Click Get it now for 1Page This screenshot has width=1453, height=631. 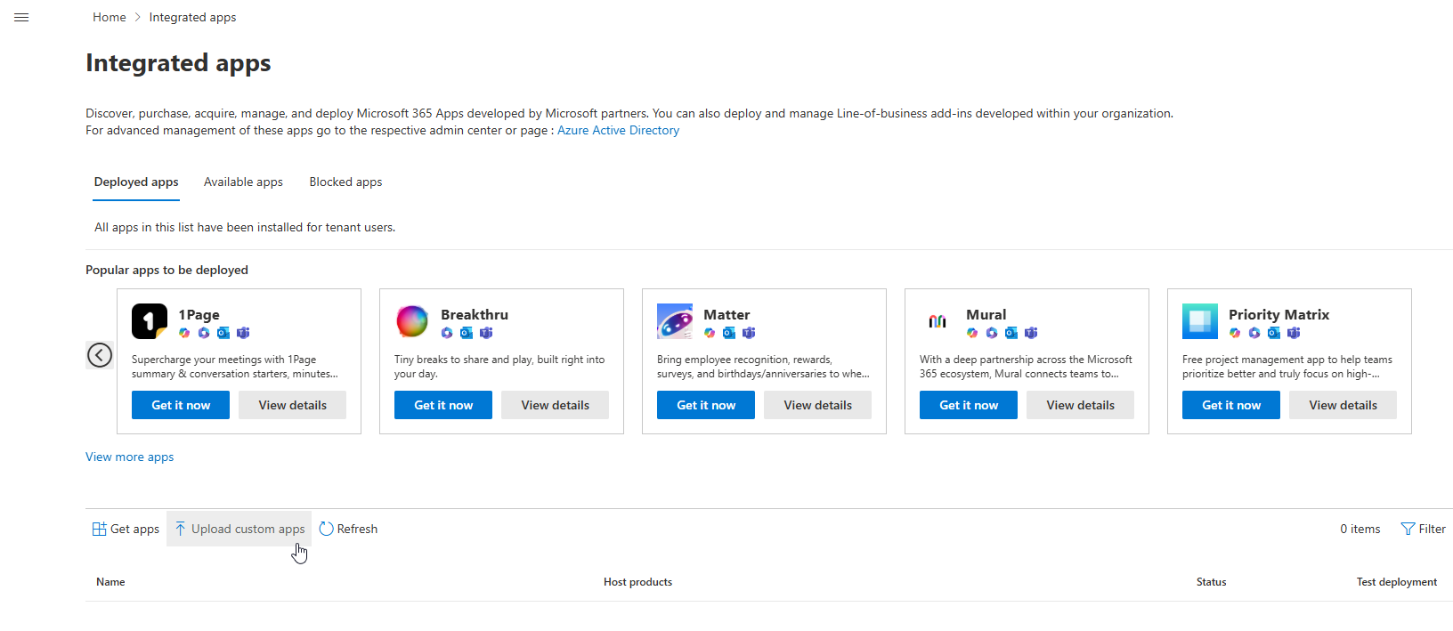point(181,405)
